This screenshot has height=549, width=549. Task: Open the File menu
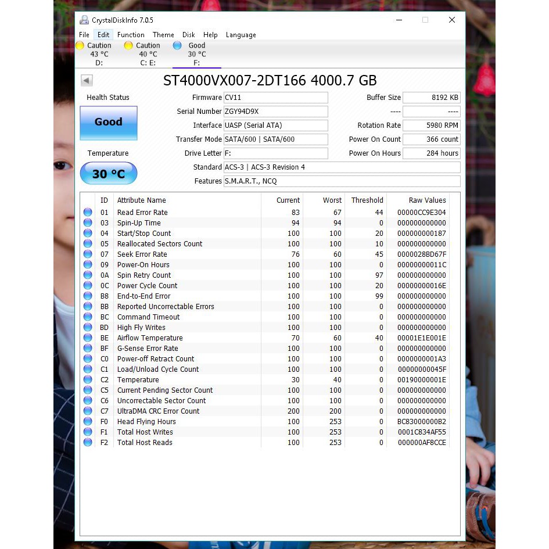84,35
